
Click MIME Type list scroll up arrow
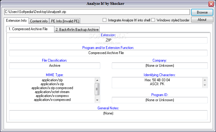[x=97, y=80]
